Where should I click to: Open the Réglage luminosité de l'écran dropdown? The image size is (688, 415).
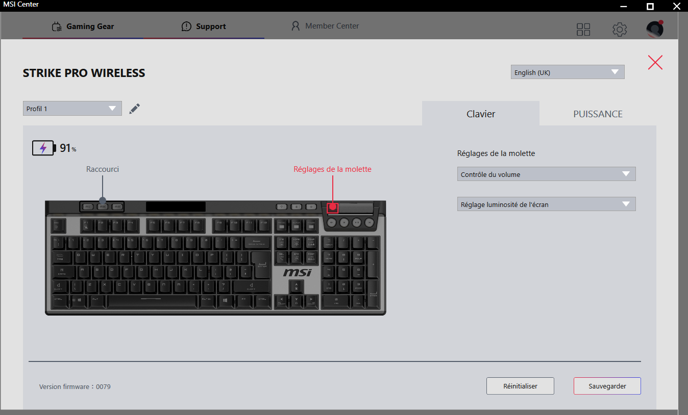[x=547, y=204]
